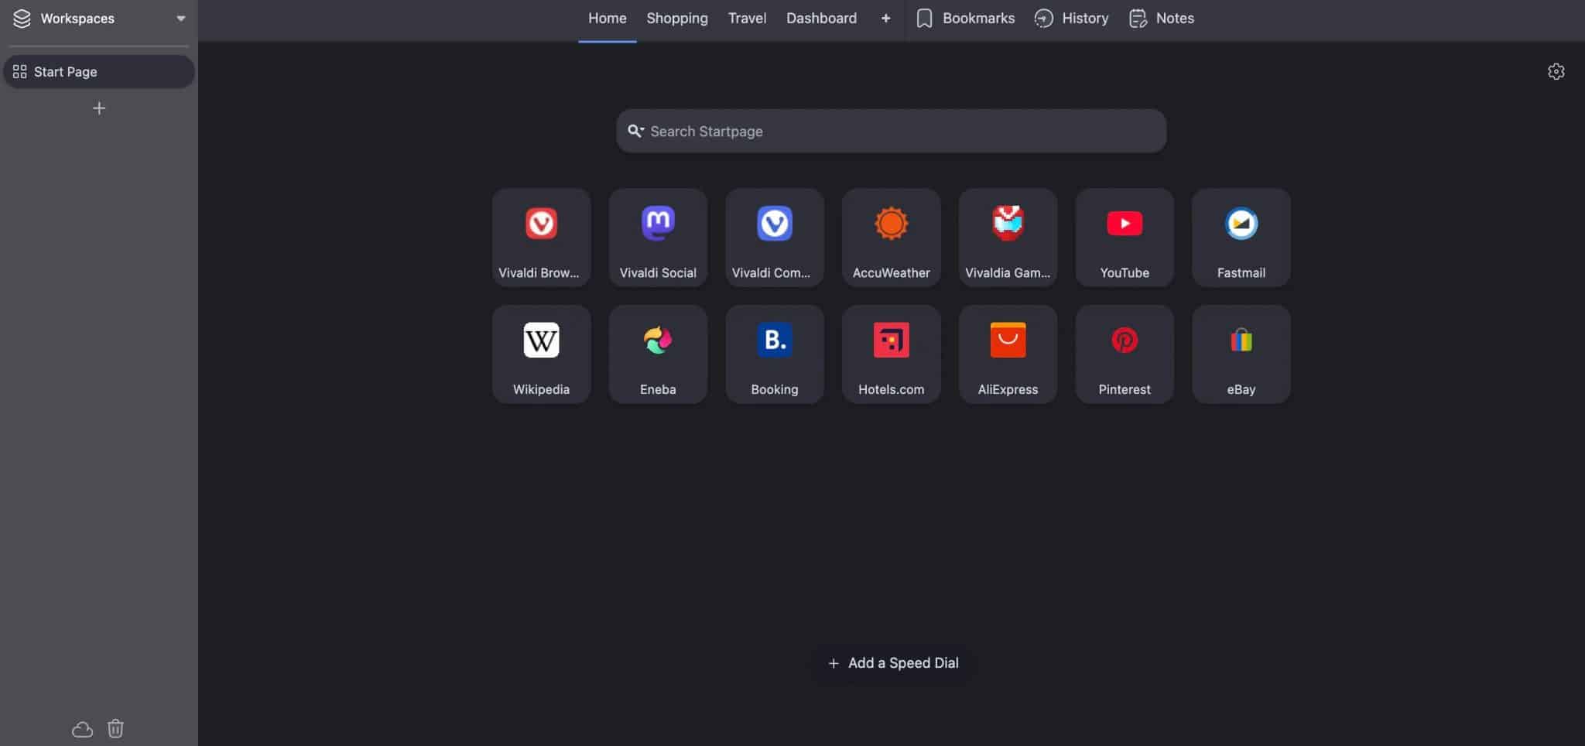Open the Pinterest speed dial

click(1124, 354)
